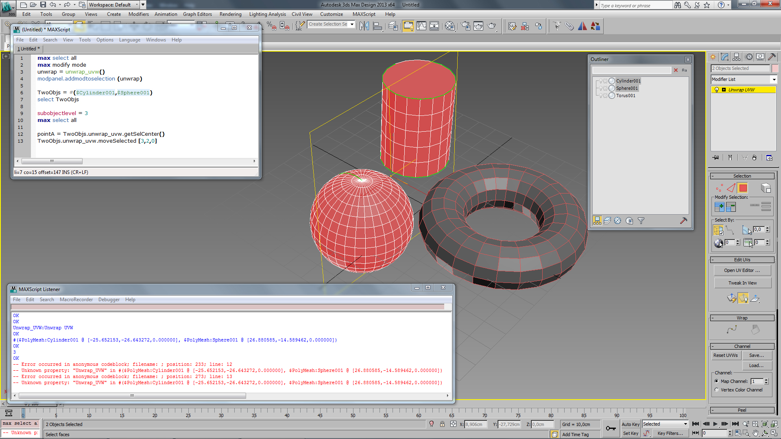Switch to the Hierarchy command panel
This screenshot has width=781, height=439.
737,57
